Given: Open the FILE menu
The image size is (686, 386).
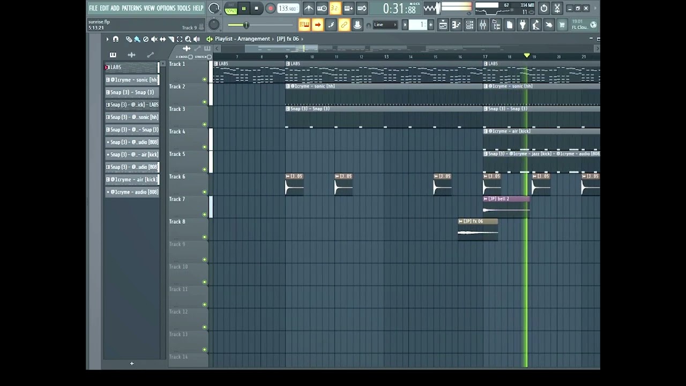Looking at the screenshot, I should 93,8.
